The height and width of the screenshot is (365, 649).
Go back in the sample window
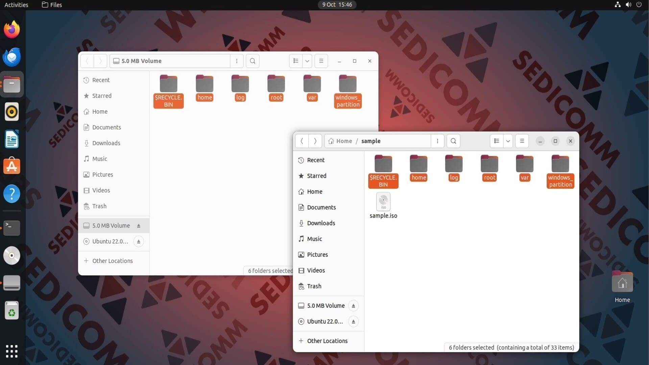click(302, 141)
